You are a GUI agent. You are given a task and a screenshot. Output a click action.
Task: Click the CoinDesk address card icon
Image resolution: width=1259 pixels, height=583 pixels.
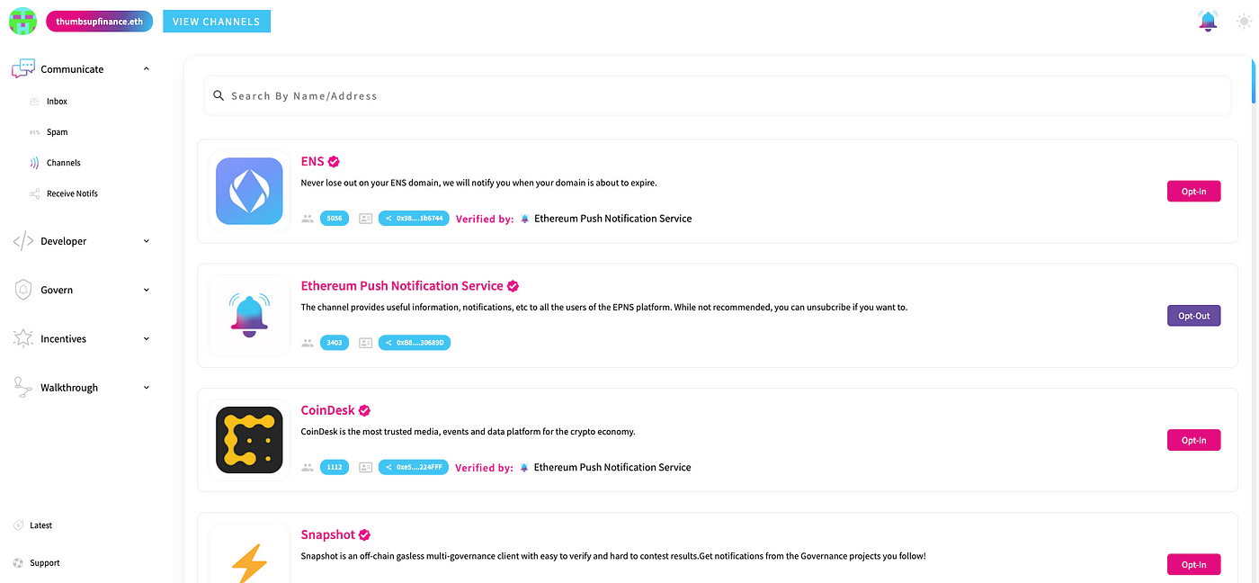click(x=365, y=467)
